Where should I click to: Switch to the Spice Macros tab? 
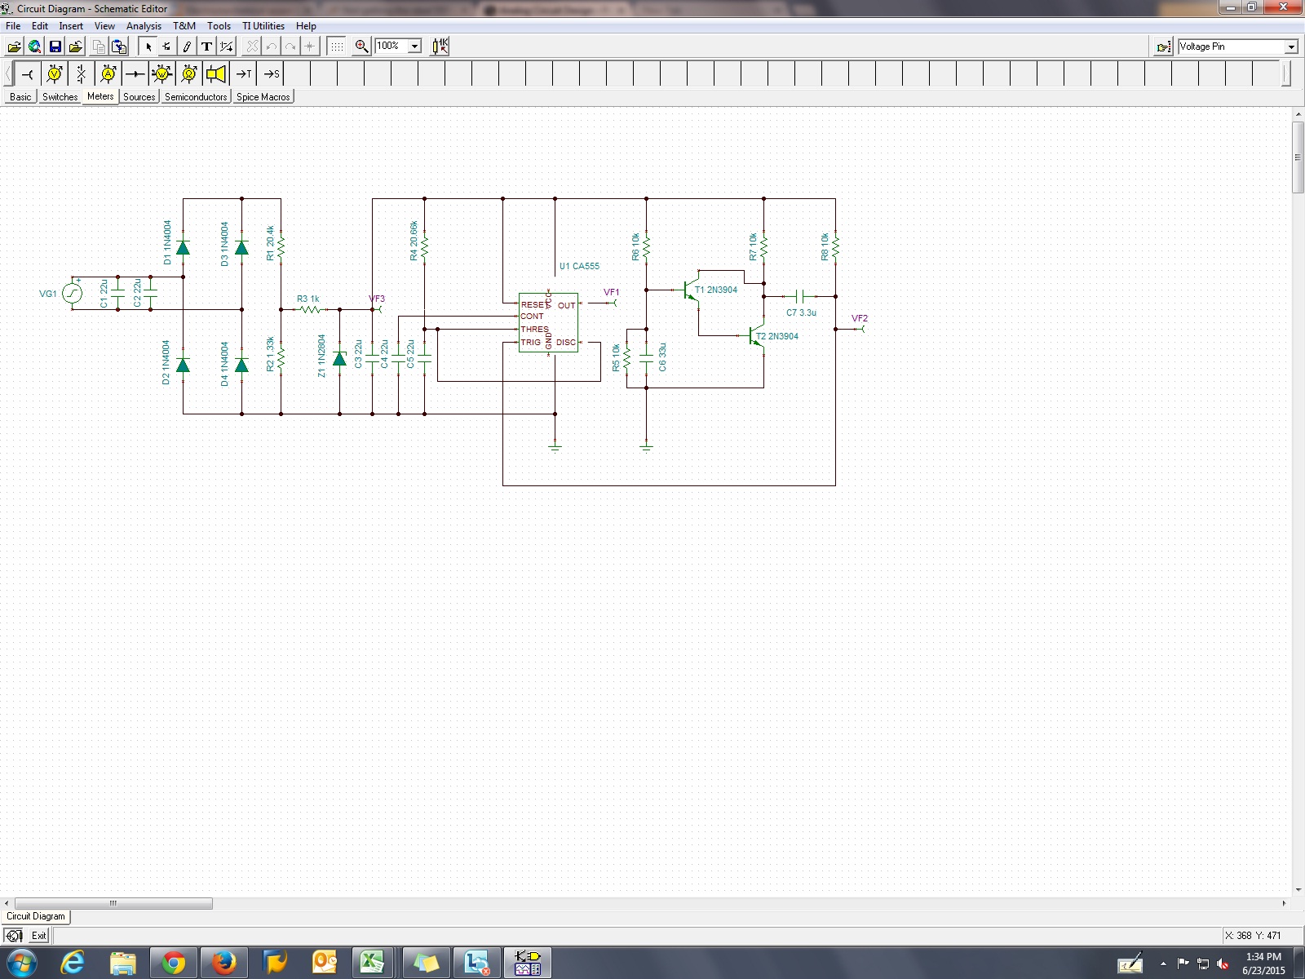tap(263, 97)
